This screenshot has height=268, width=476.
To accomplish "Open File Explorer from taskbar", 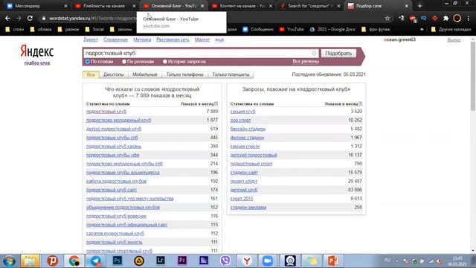I will (30, 261).
